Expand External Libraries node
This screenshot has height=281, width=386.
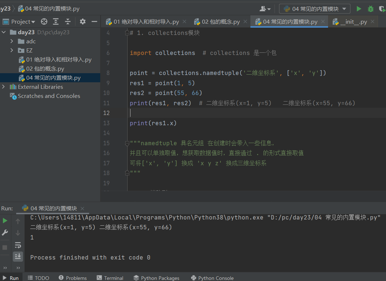coord(3,87)
